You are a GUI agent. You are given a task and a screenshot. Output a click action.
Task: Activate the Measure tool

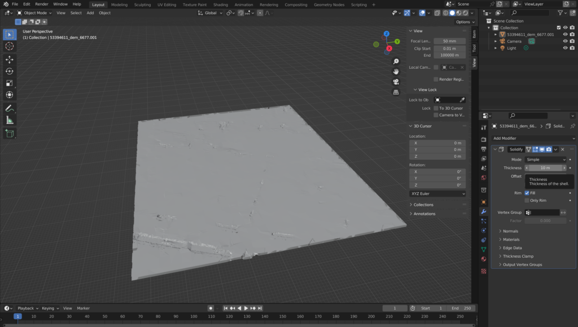(x=10, y=120)
